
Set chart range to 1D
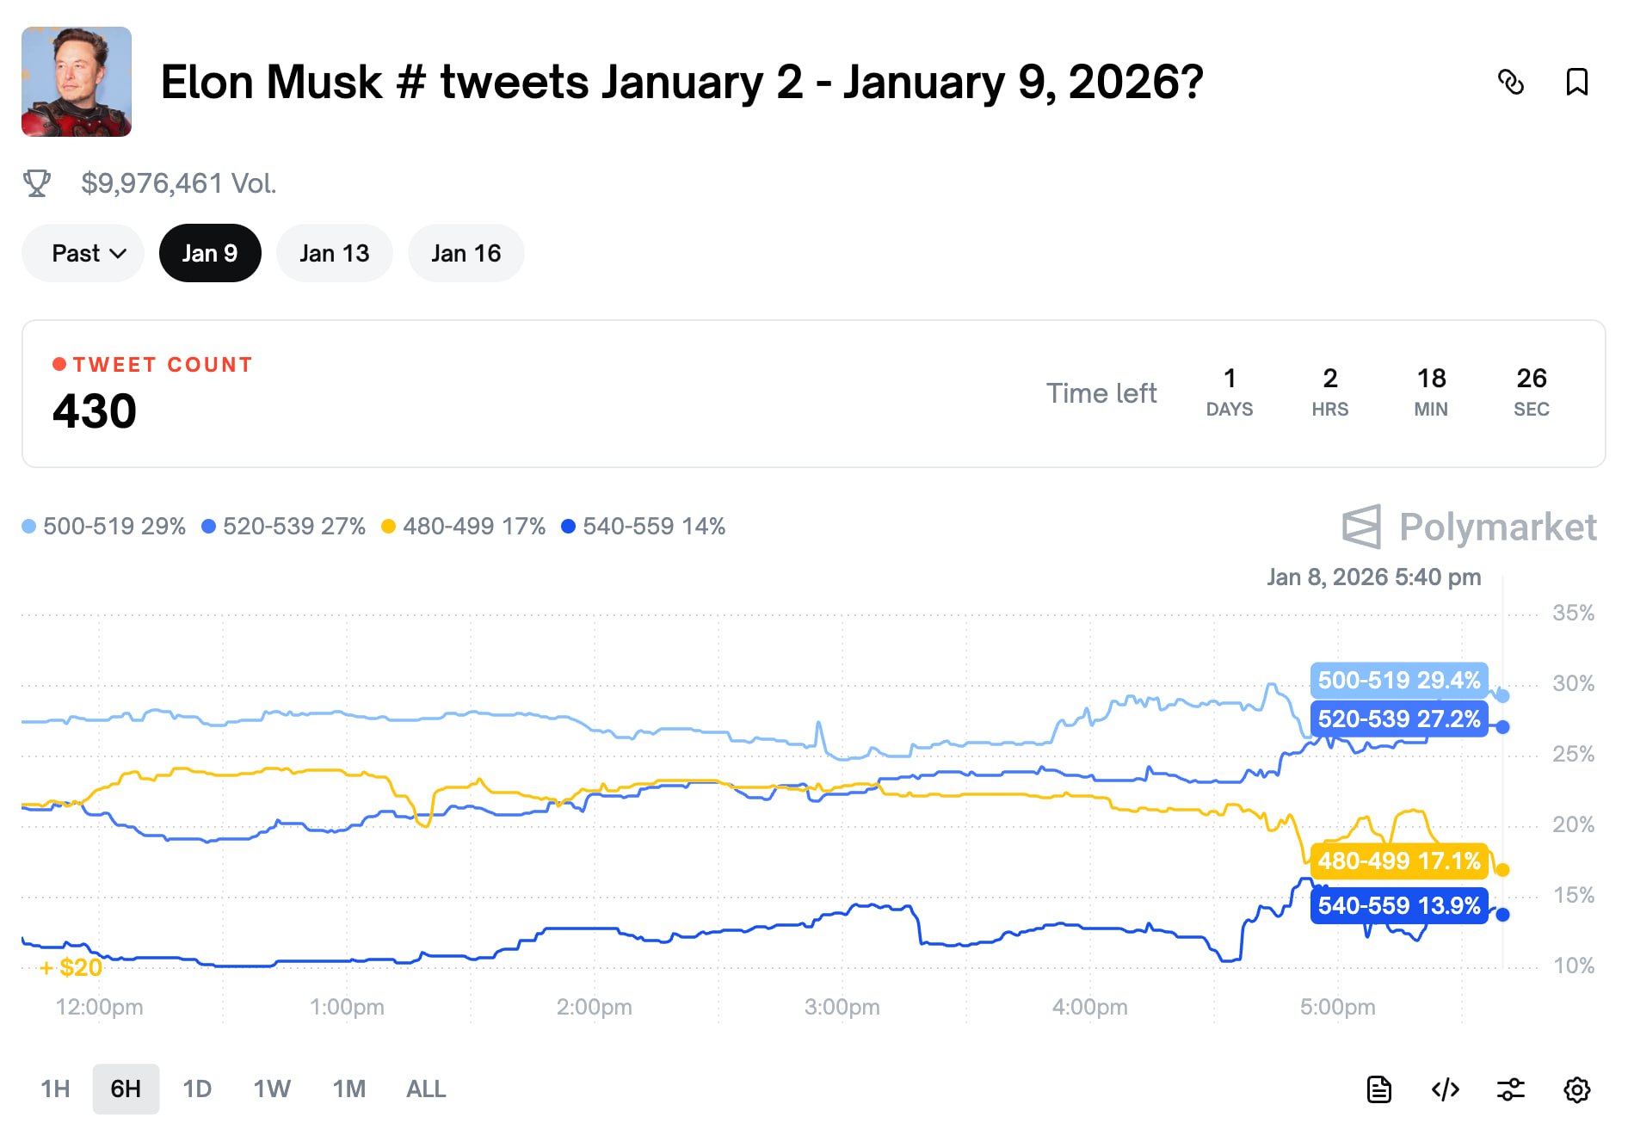tap(197, 1089)
